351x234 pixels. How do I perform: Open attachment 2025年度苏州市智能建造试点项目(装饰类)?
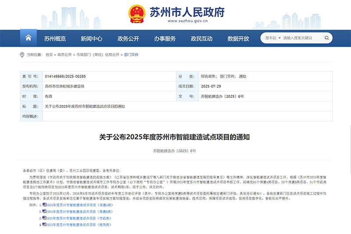[79, 225]
